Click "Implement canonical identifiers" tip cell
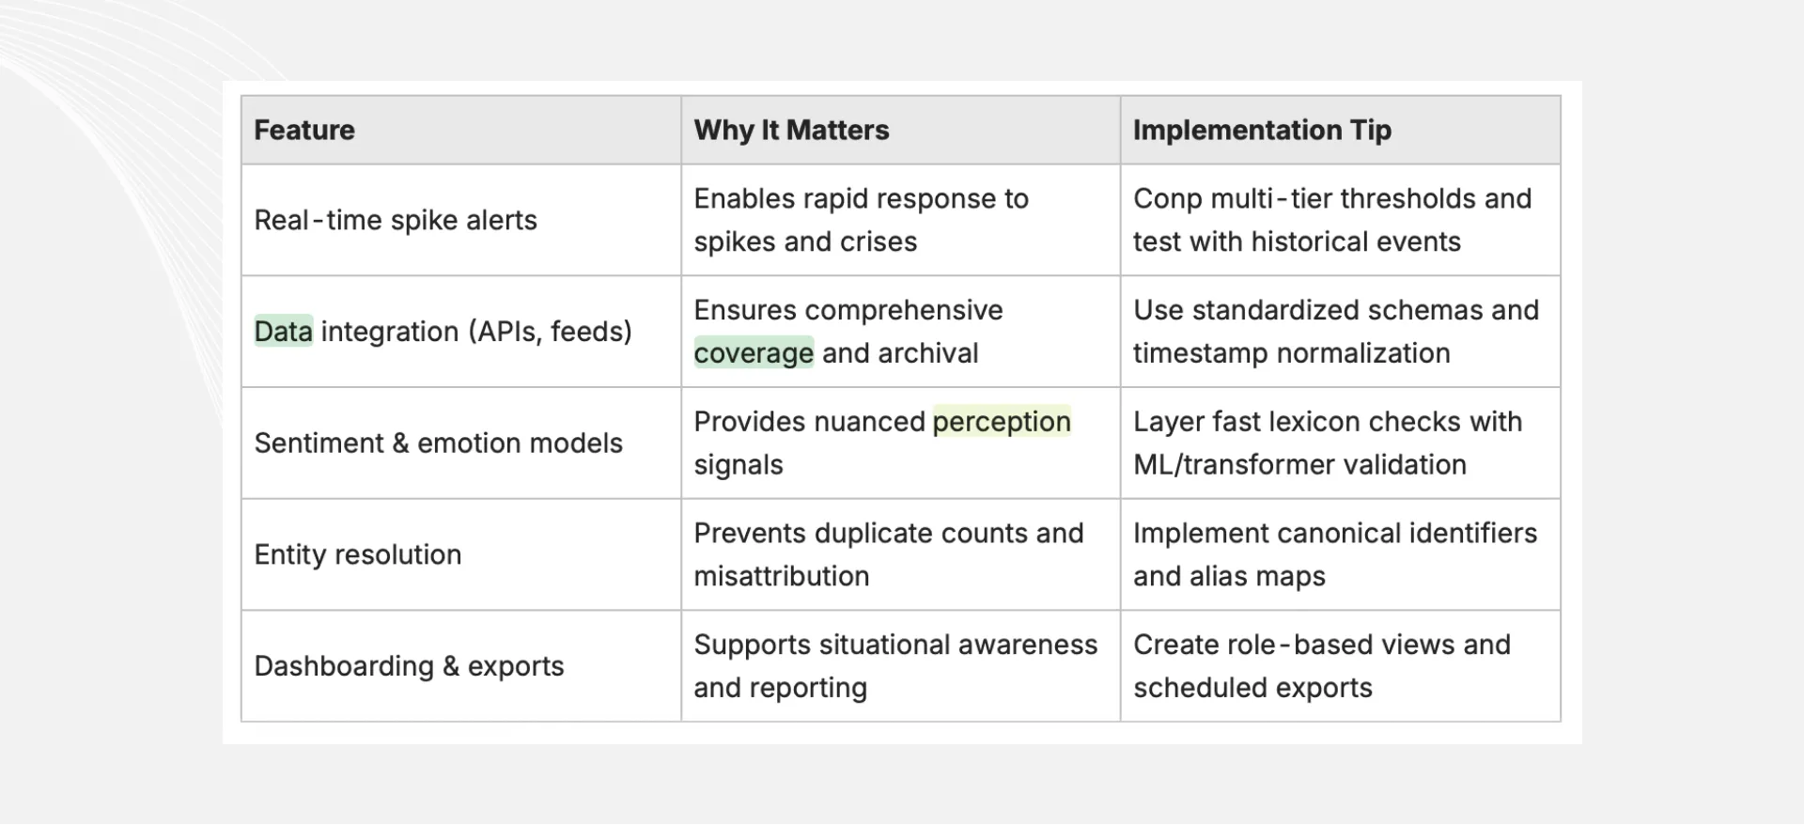The width and height of the screenshot is (1804, 825). 1341,554
